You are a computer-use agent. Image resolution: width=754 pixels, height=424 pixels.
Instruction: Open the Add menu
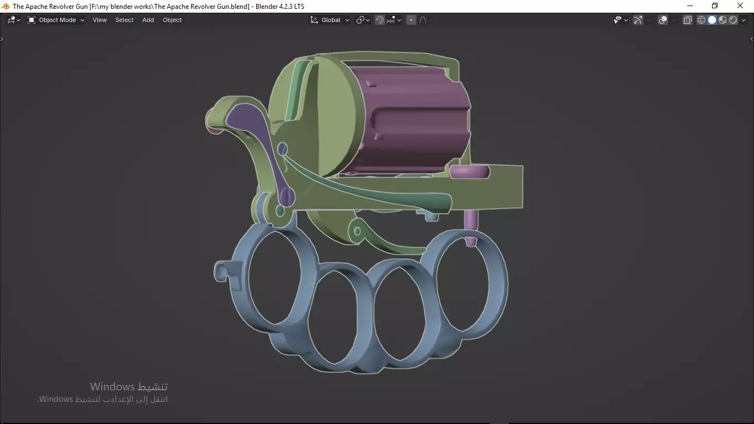click(148, 20)
